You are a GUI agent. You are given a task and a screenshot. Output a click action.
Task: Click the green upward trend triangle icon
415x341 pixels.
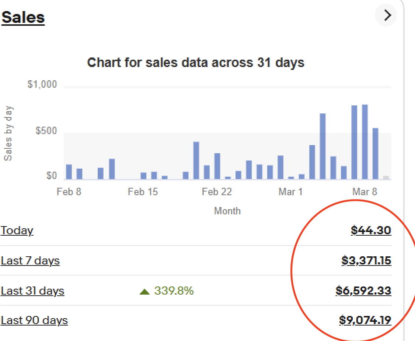pyautogui.click(x=144, y=292)
